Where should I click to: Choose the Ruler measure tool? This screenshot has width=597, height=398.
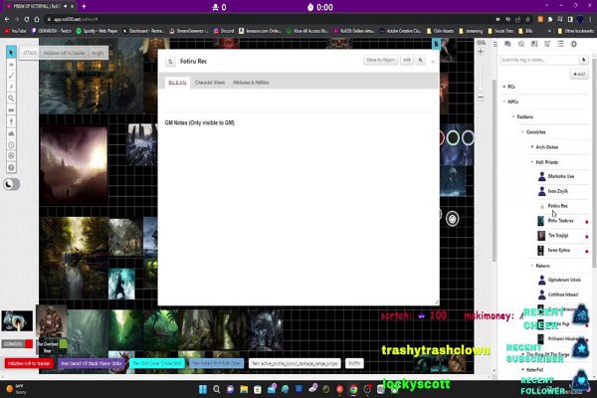[11, 110]
